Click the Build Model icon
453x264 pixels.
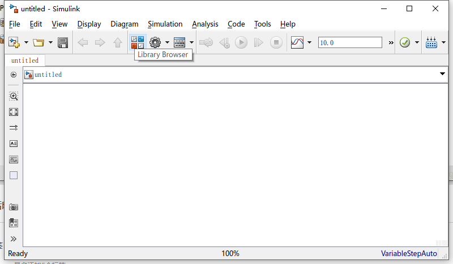tap(431, 42)
